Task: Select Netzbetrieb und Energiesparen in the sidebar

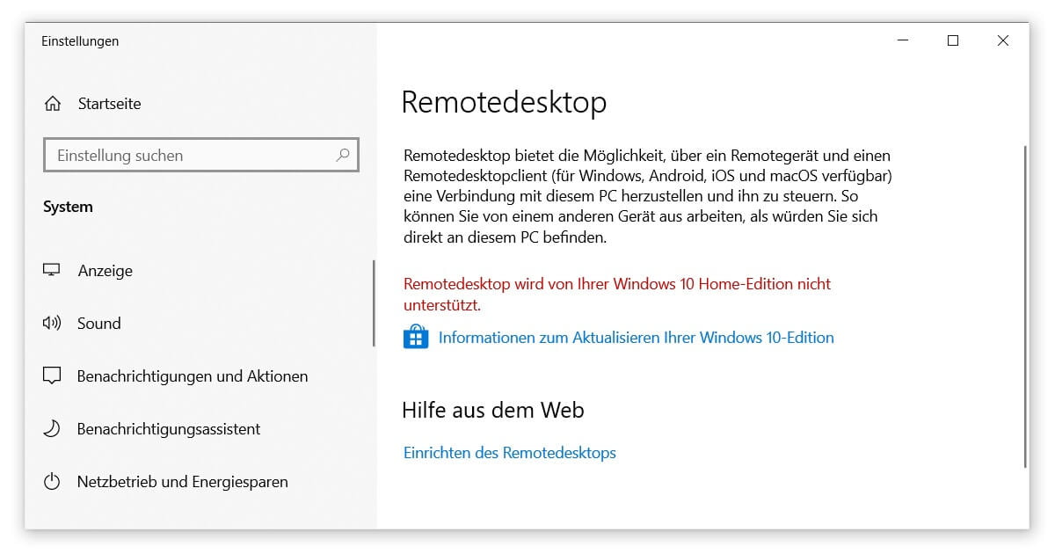Action: [183, 481]
